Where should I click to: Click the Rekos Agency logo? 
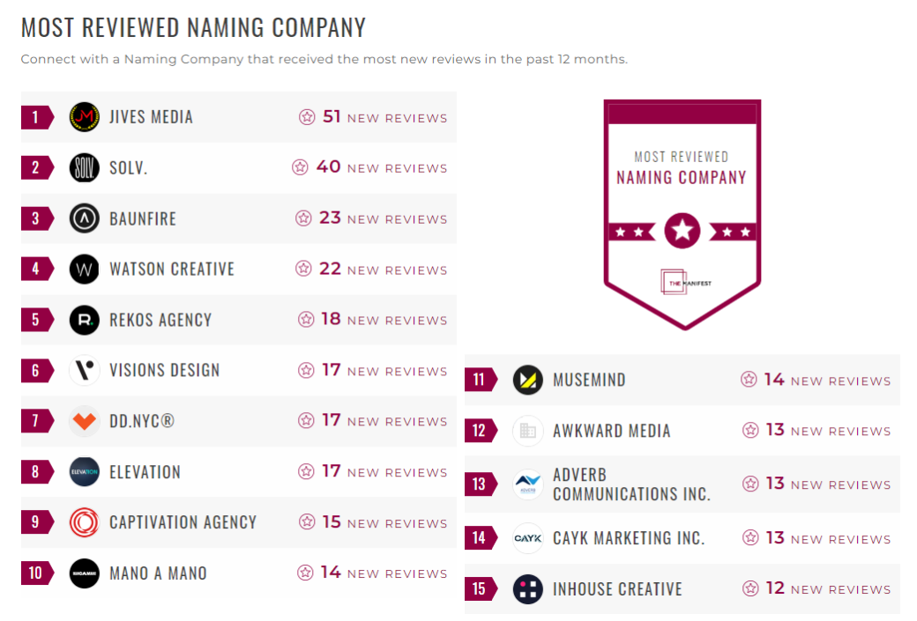pyautogui.click(x=84, y=320)
